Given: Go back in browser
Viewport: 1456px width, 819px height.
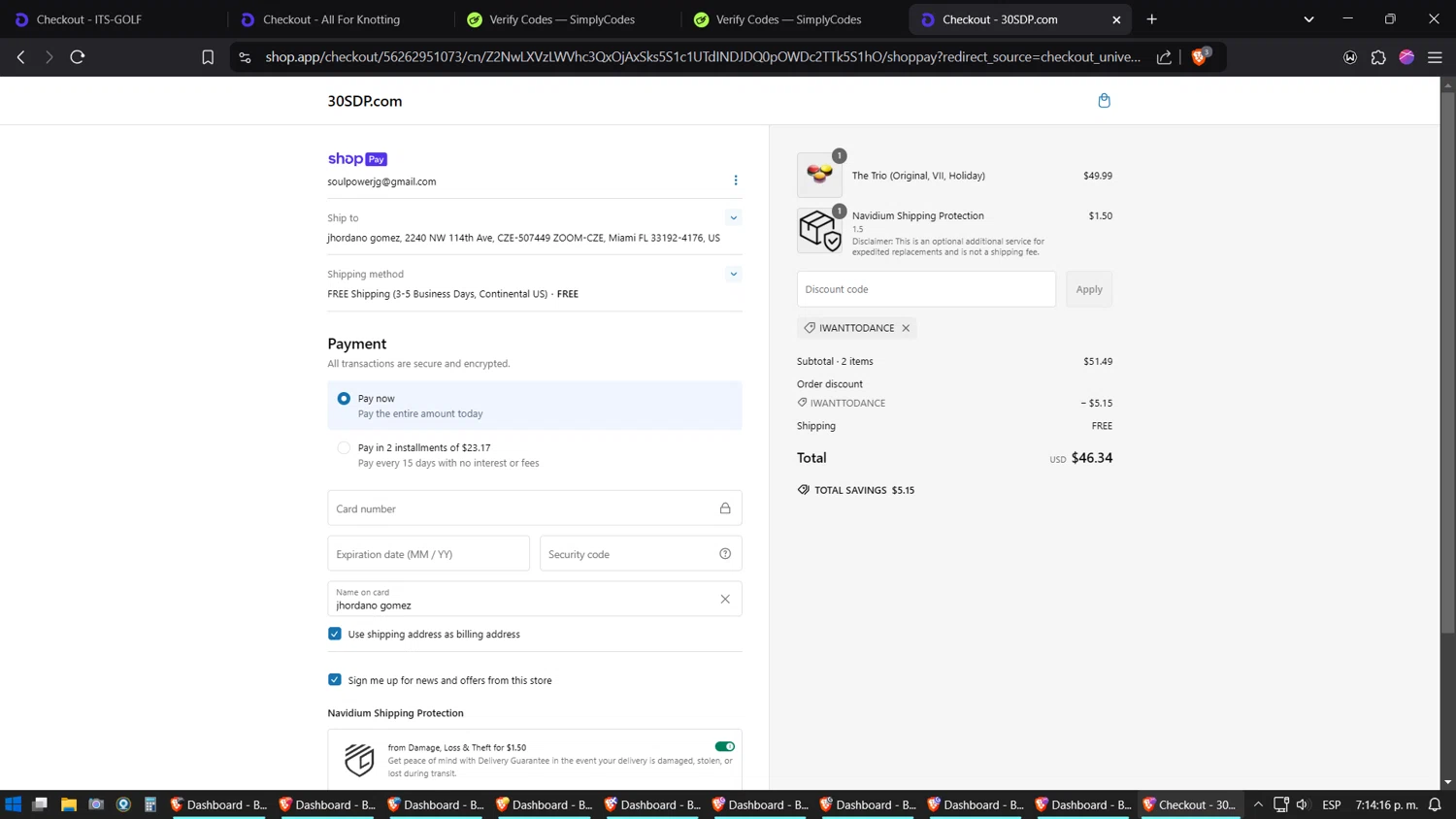Looking at the screenshot, I should click(20, 57).
